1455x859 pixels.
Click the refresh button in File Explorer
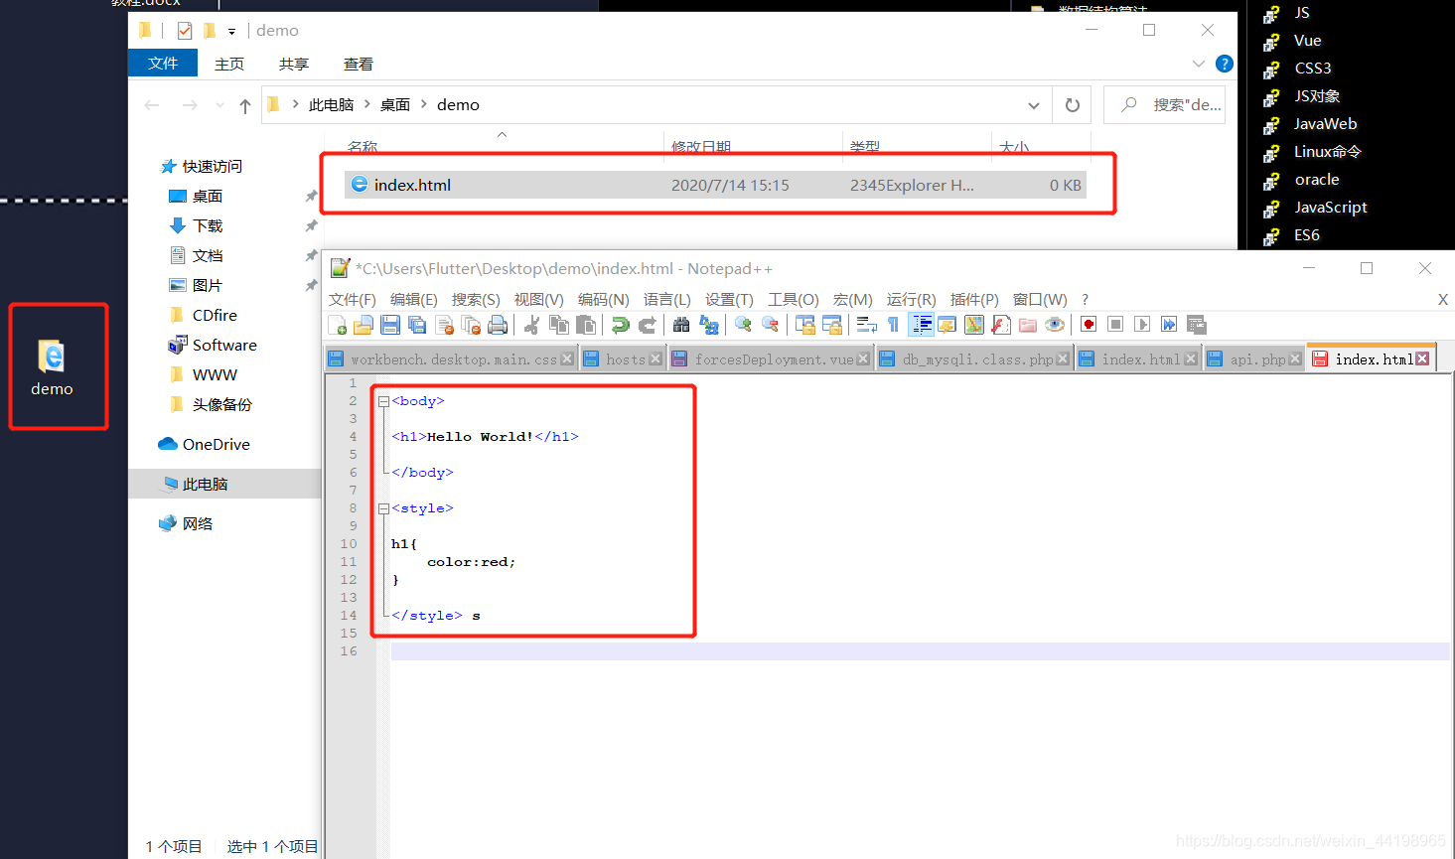(x=1071, y=104)
